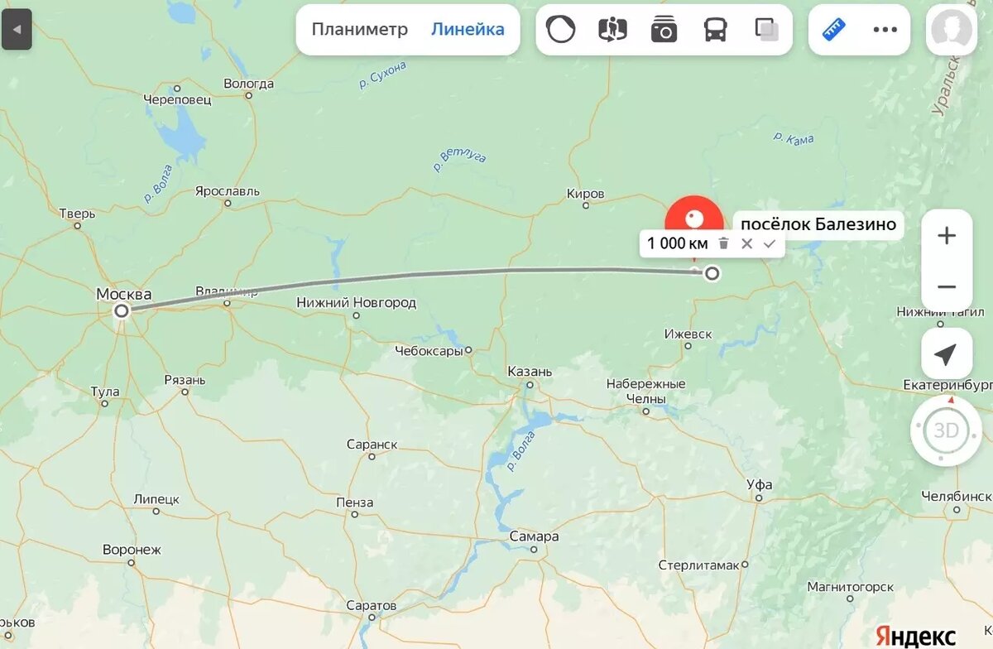The image size is (993, 649).
Task: Toggle the ruler tool icon
Action: [833, 30]
